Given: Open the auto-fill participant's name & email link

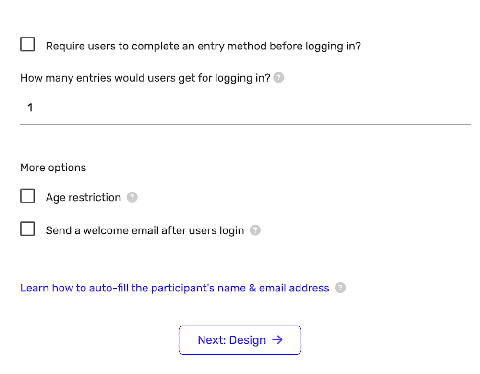Looking at the screenshot, I should point(174,288).
